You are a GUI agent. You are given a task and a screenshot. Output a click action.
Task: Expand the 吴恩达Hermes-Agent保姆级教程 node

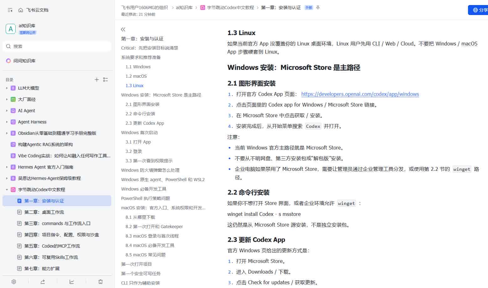tap(7, 178)
